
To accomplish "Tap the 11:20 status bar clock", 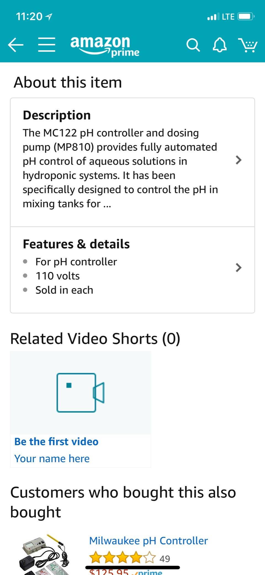I will tap(29, 17).
